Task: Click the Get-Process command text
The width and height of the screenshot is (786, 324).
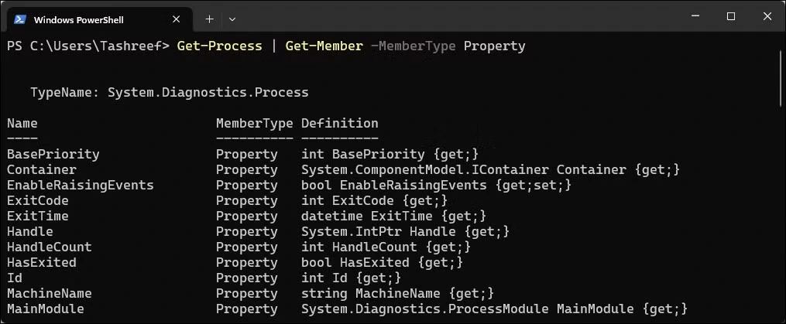Action: tap(220, 46)
